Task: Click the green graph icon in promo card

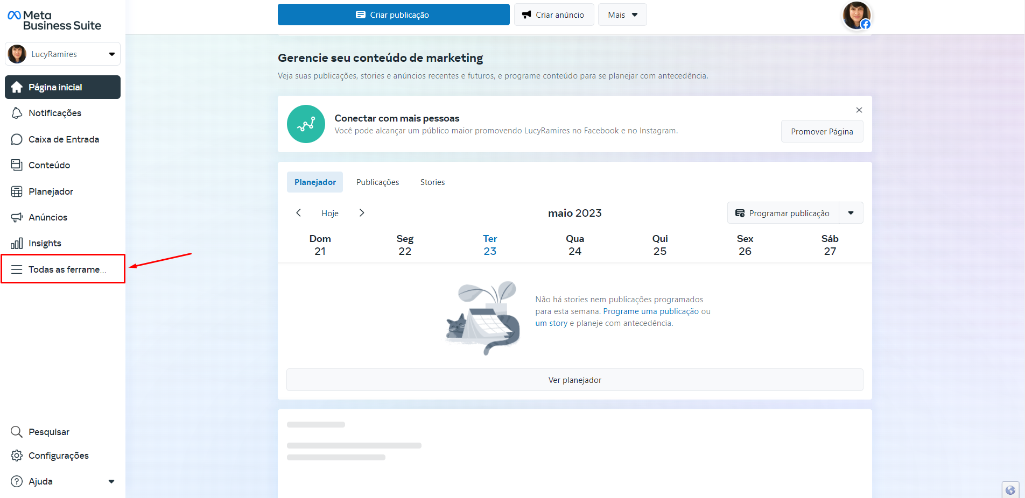Action: point(306,124)
